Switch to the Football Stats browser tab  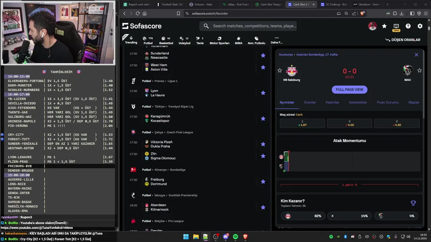170,4
